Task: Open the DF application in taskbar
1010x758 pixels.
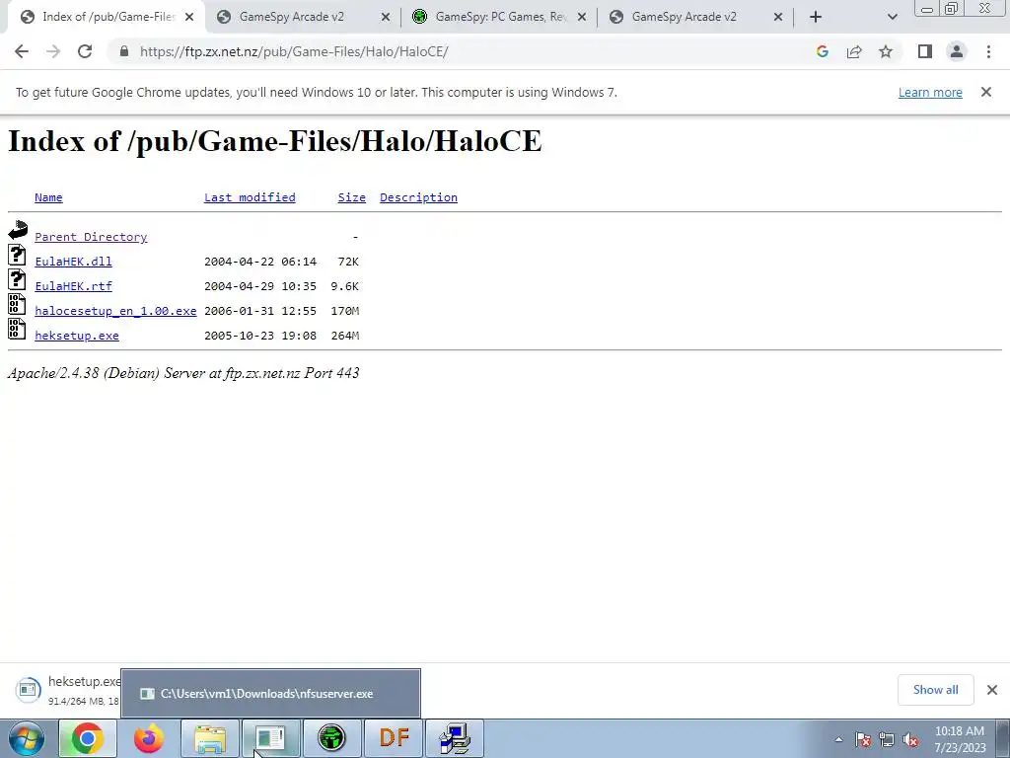Action: point(394,738)
